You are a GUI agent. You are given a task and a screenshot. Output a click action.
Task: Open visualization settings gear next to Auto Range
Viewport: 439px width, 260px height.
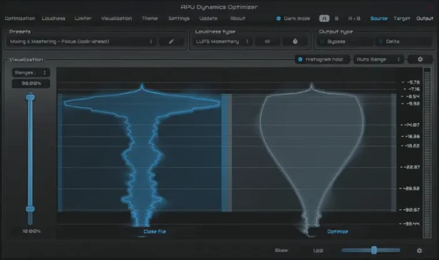coord(420,59)
